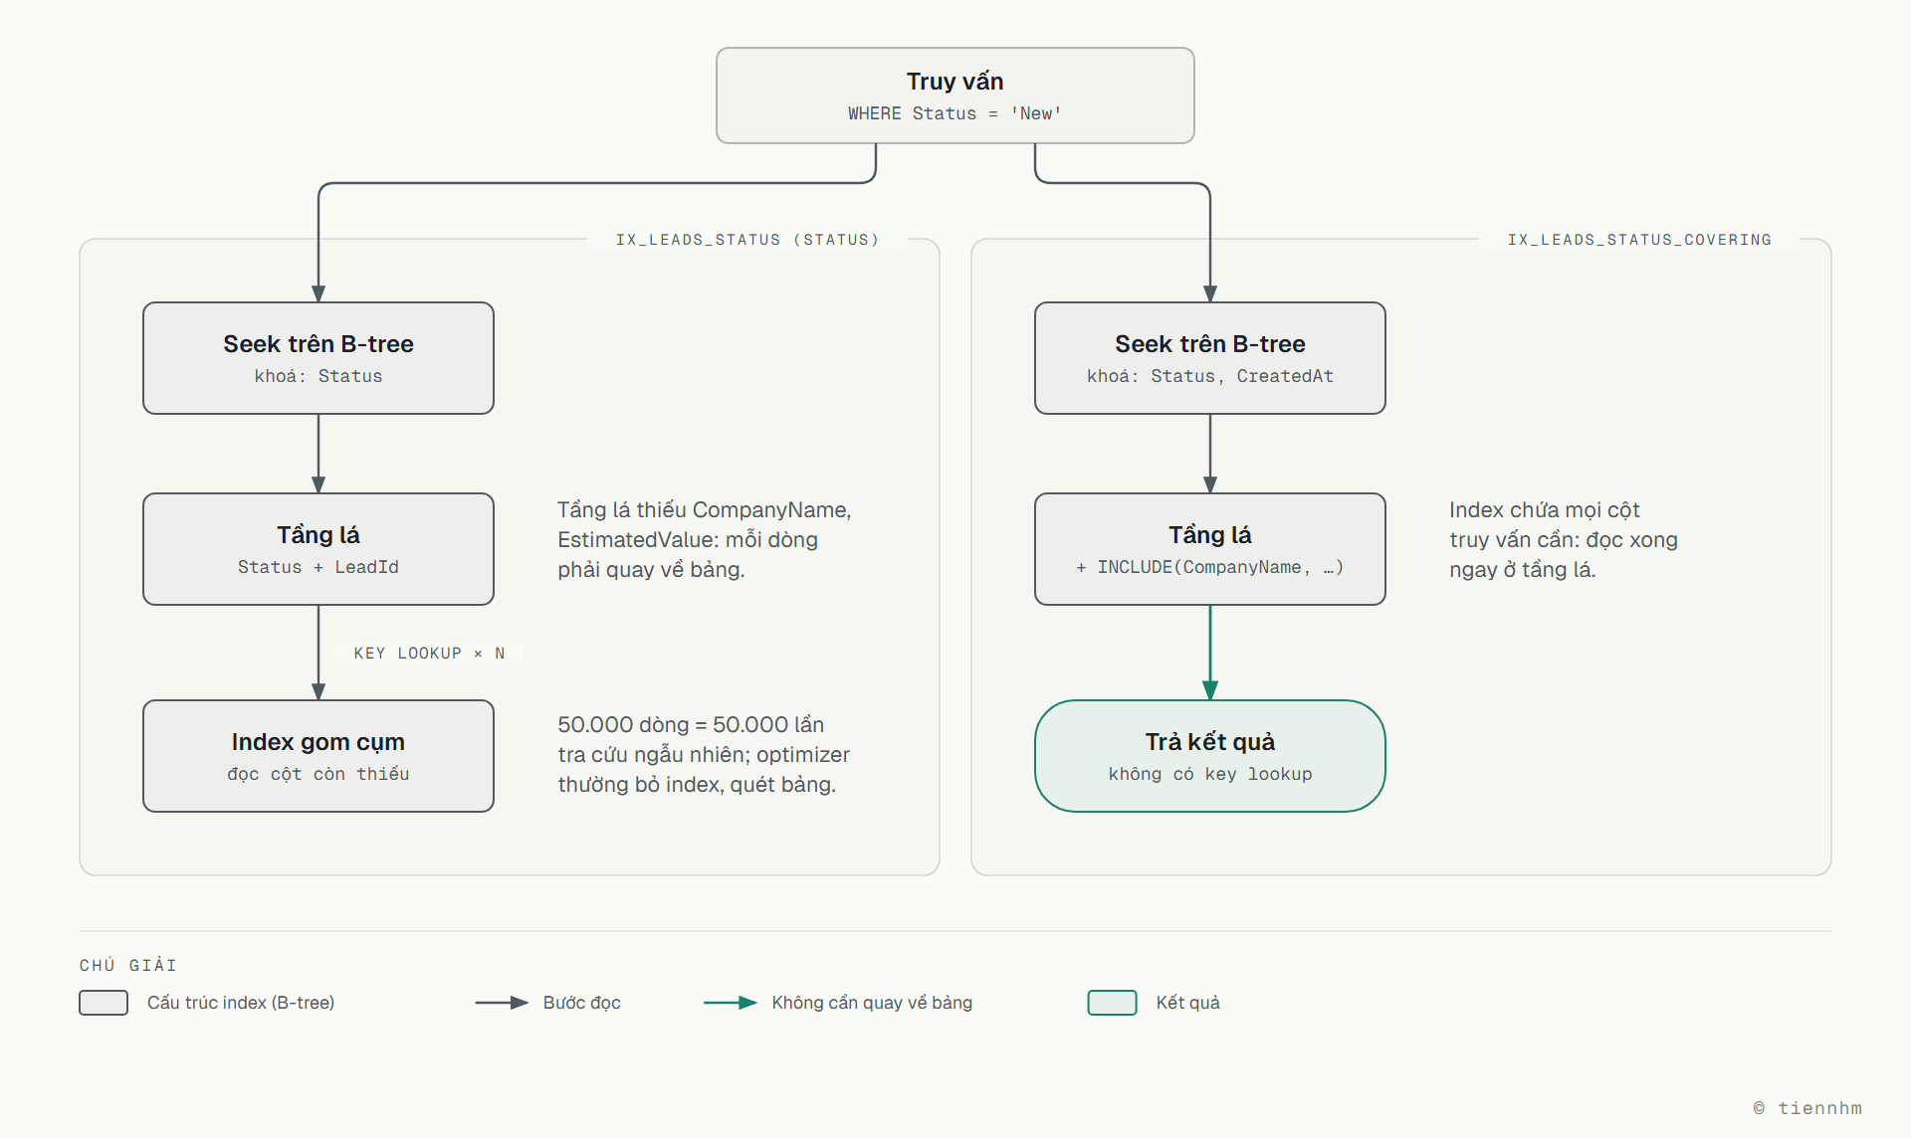This screenshot has width=1911, height=1138.
Task: Click the 'IX_LEADS_STATUS (STATUS)' group title
Action: [x=747, y=240]
